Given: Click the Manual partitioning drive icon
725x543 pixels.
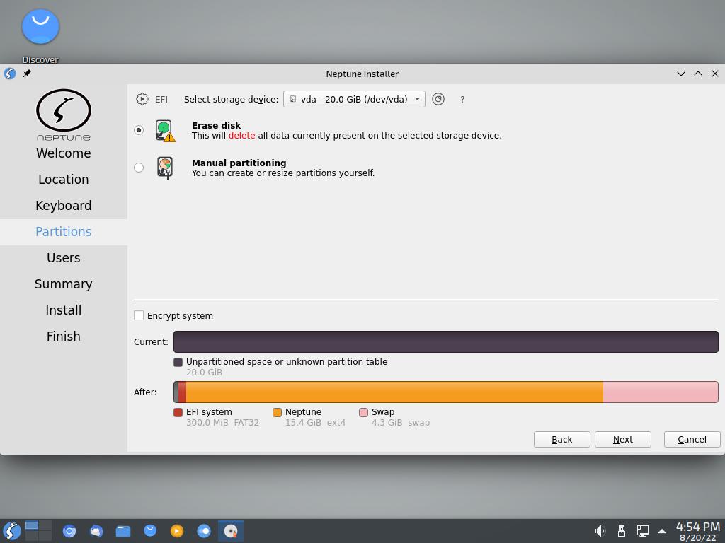Looking at the screenshot, I should coord(164,168).
